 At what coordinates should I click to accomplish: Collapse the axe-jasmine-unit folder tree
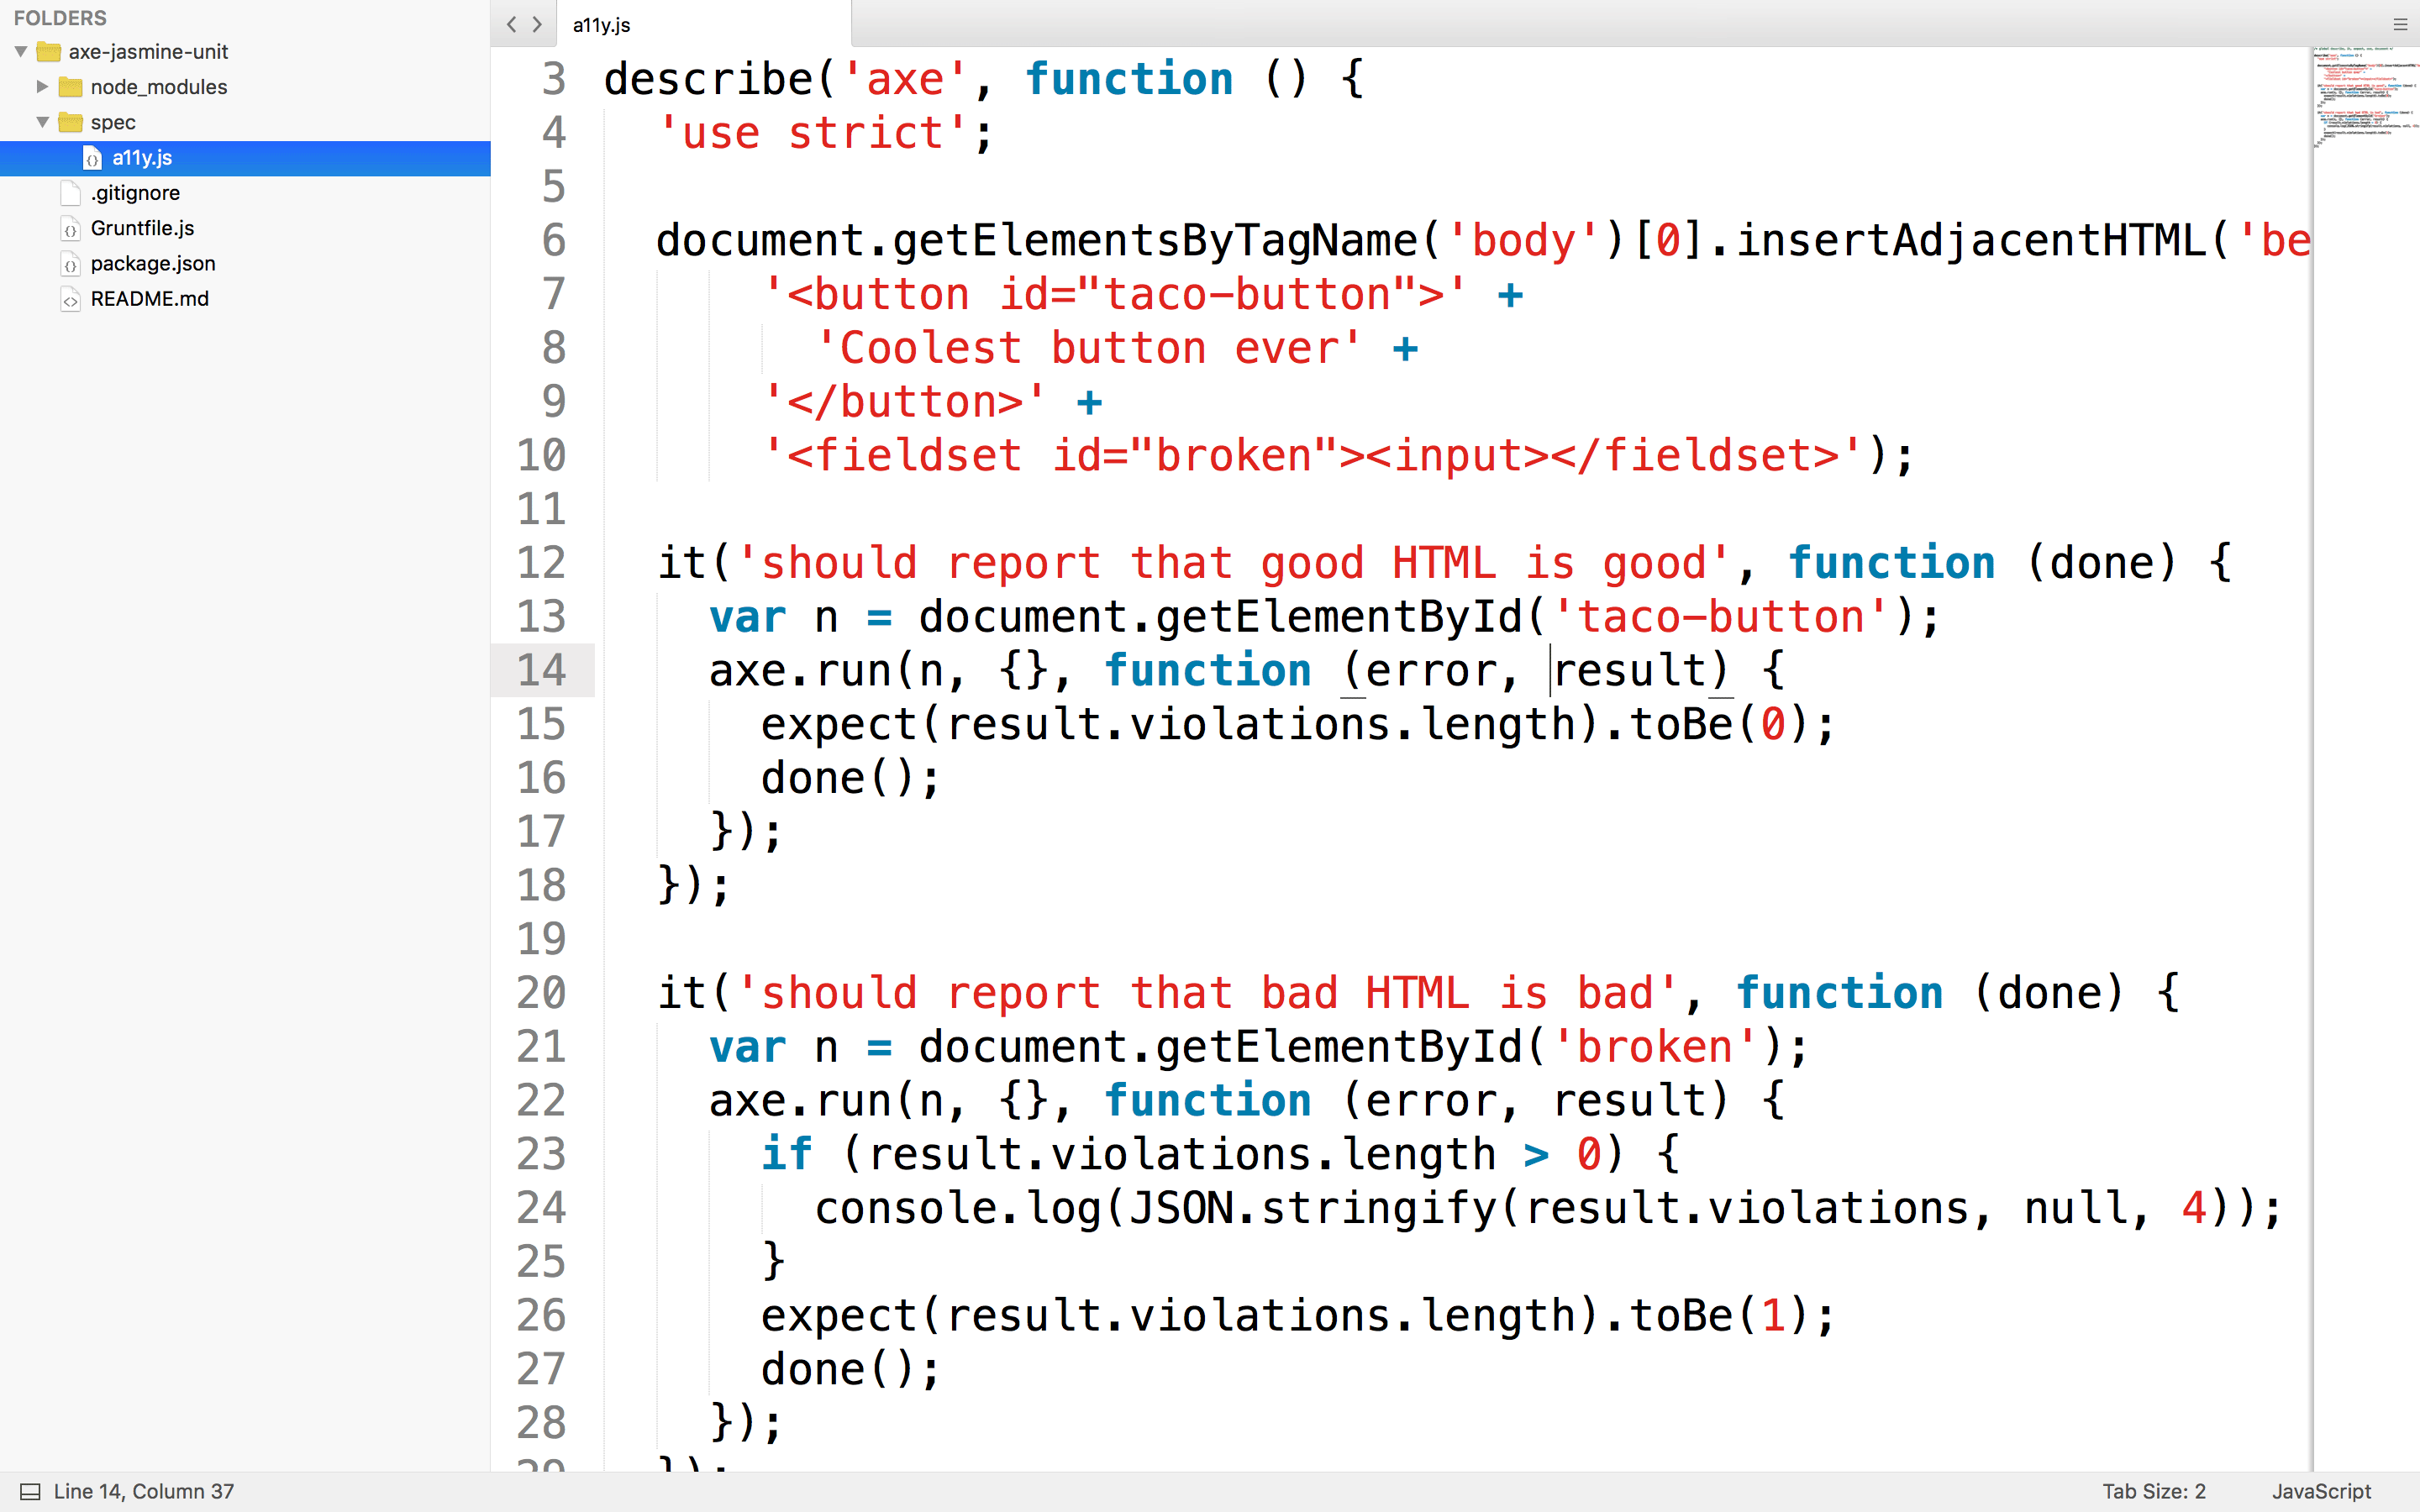(19, 52)
